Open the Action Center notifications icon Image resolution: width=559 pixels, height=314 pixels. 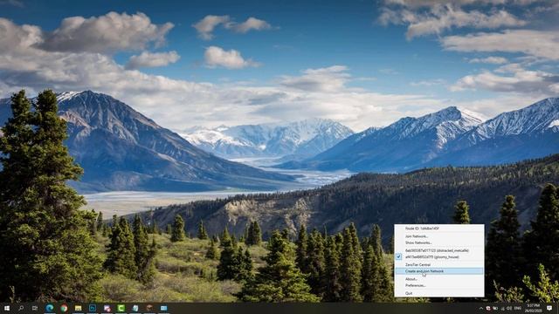[549, 308]
